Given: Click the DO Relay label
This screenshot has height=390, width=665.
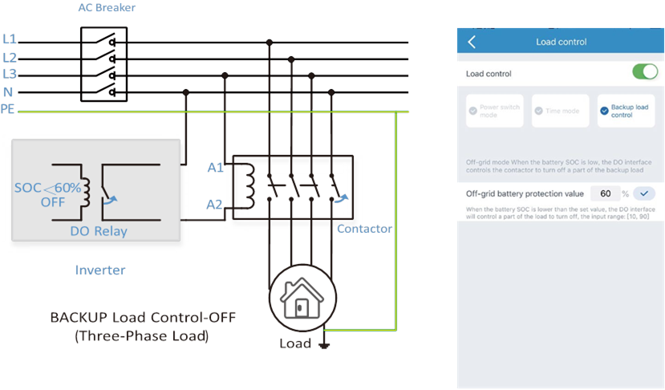Looking at the screenshot, I should click(x=99, y=231).
